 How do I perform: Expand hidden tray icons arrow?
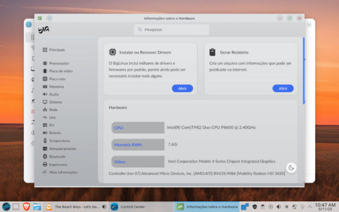[310, 207]
